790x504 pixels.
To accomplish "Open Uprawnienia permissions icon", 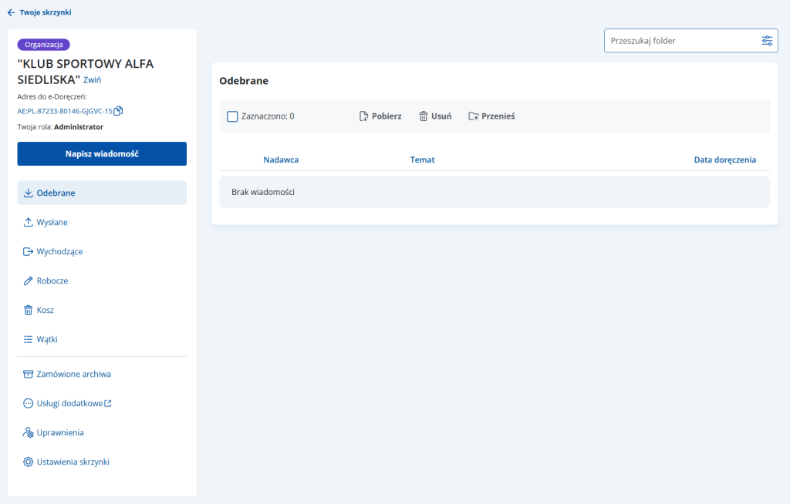I will point(29,432).
